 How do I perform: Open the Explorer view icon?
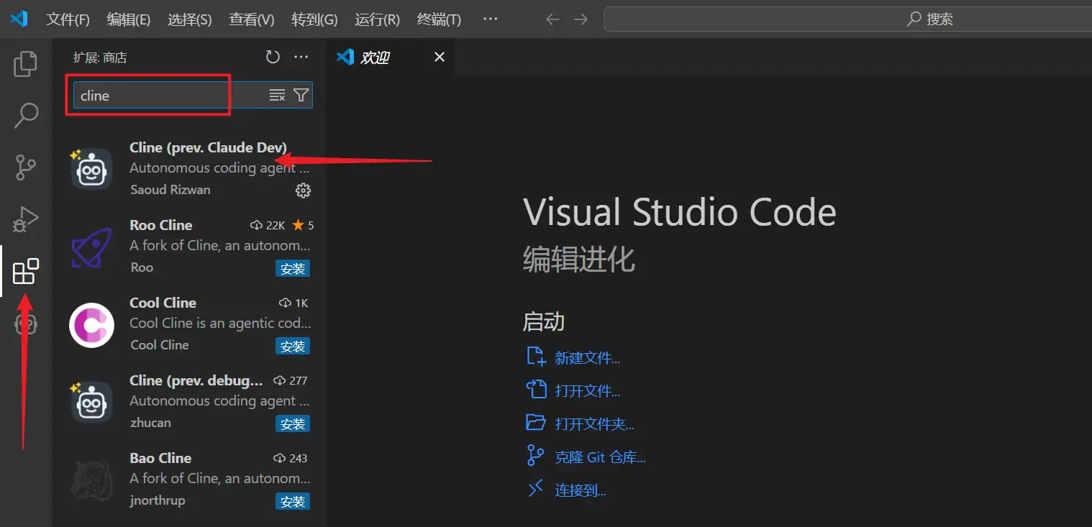click(x=26, y=63)
